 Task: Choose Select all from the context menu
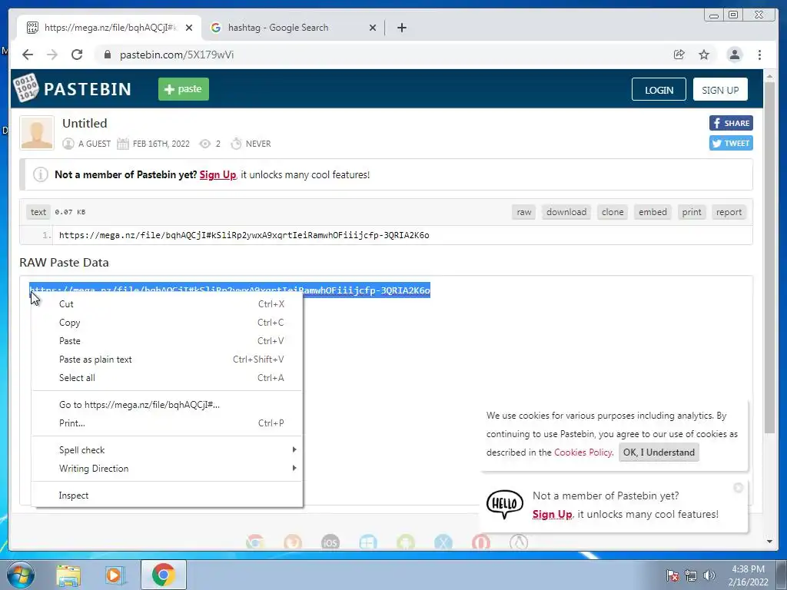(167, 378)
